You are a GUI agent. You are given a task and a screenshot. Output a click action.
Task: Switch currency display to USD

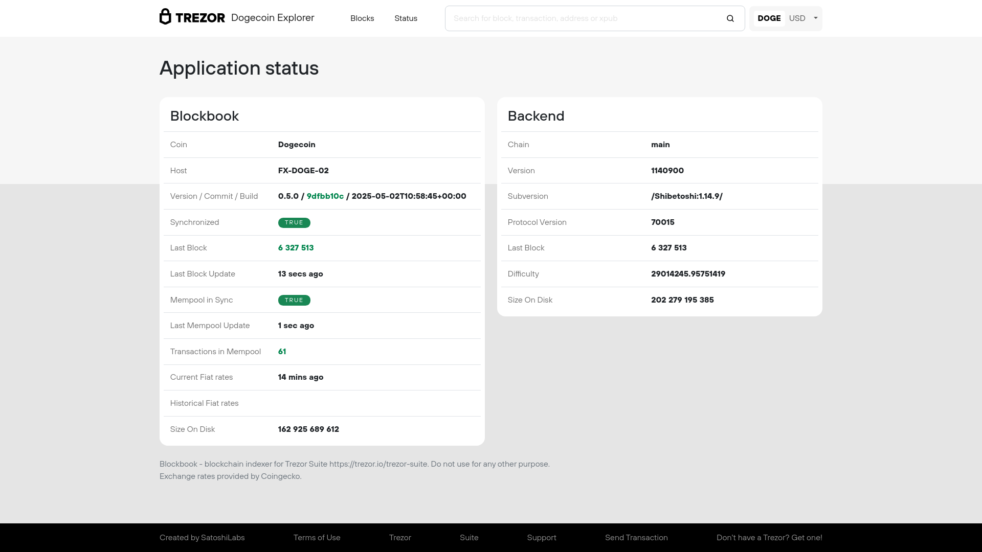click(797, 18)
